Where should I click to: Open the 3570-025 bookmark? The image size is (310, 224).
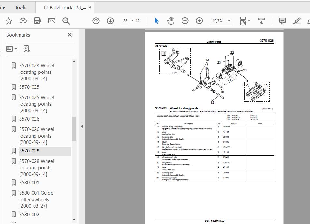29,87
